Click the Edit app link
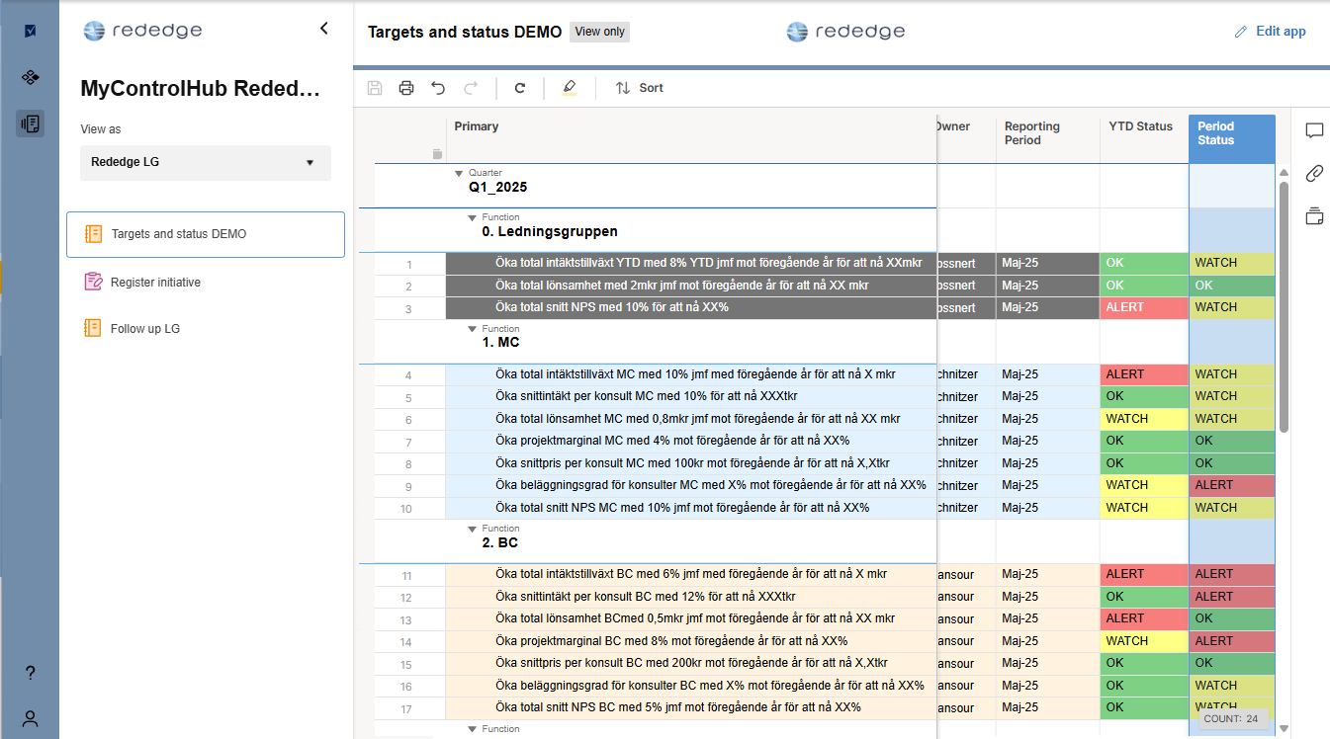This screenshot has width=1330, height=739. pos(1281,32)
